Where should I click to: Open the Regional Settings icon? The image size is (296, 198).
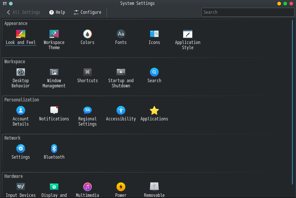[88, 110]
